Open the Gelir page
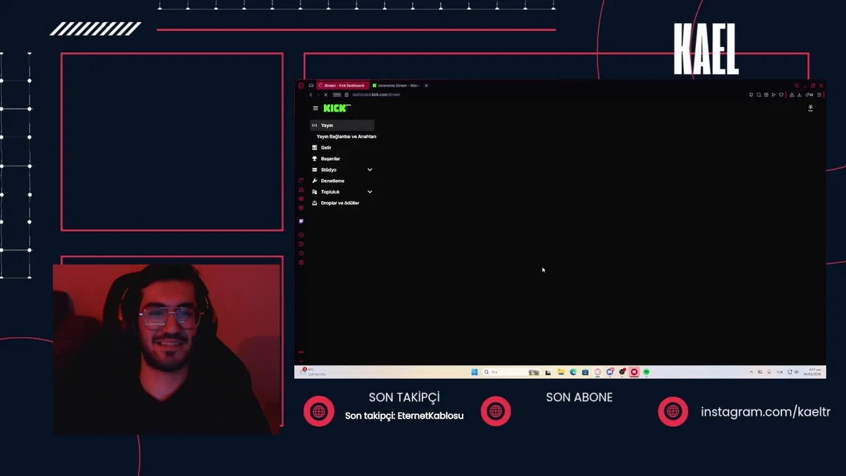 pyautogui.click(x=326, y=147)
